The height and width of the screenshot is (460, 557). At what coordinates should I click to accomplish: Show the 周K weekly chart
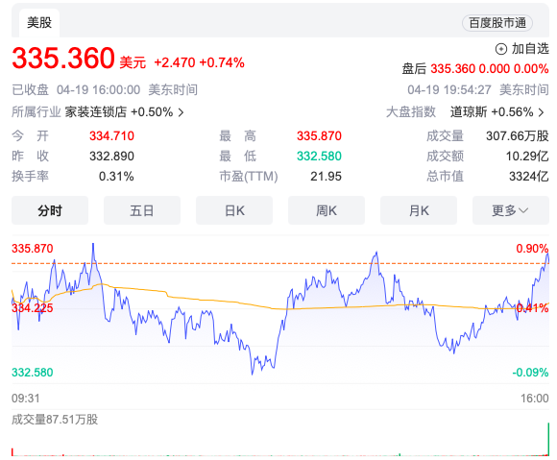[327, 210]
